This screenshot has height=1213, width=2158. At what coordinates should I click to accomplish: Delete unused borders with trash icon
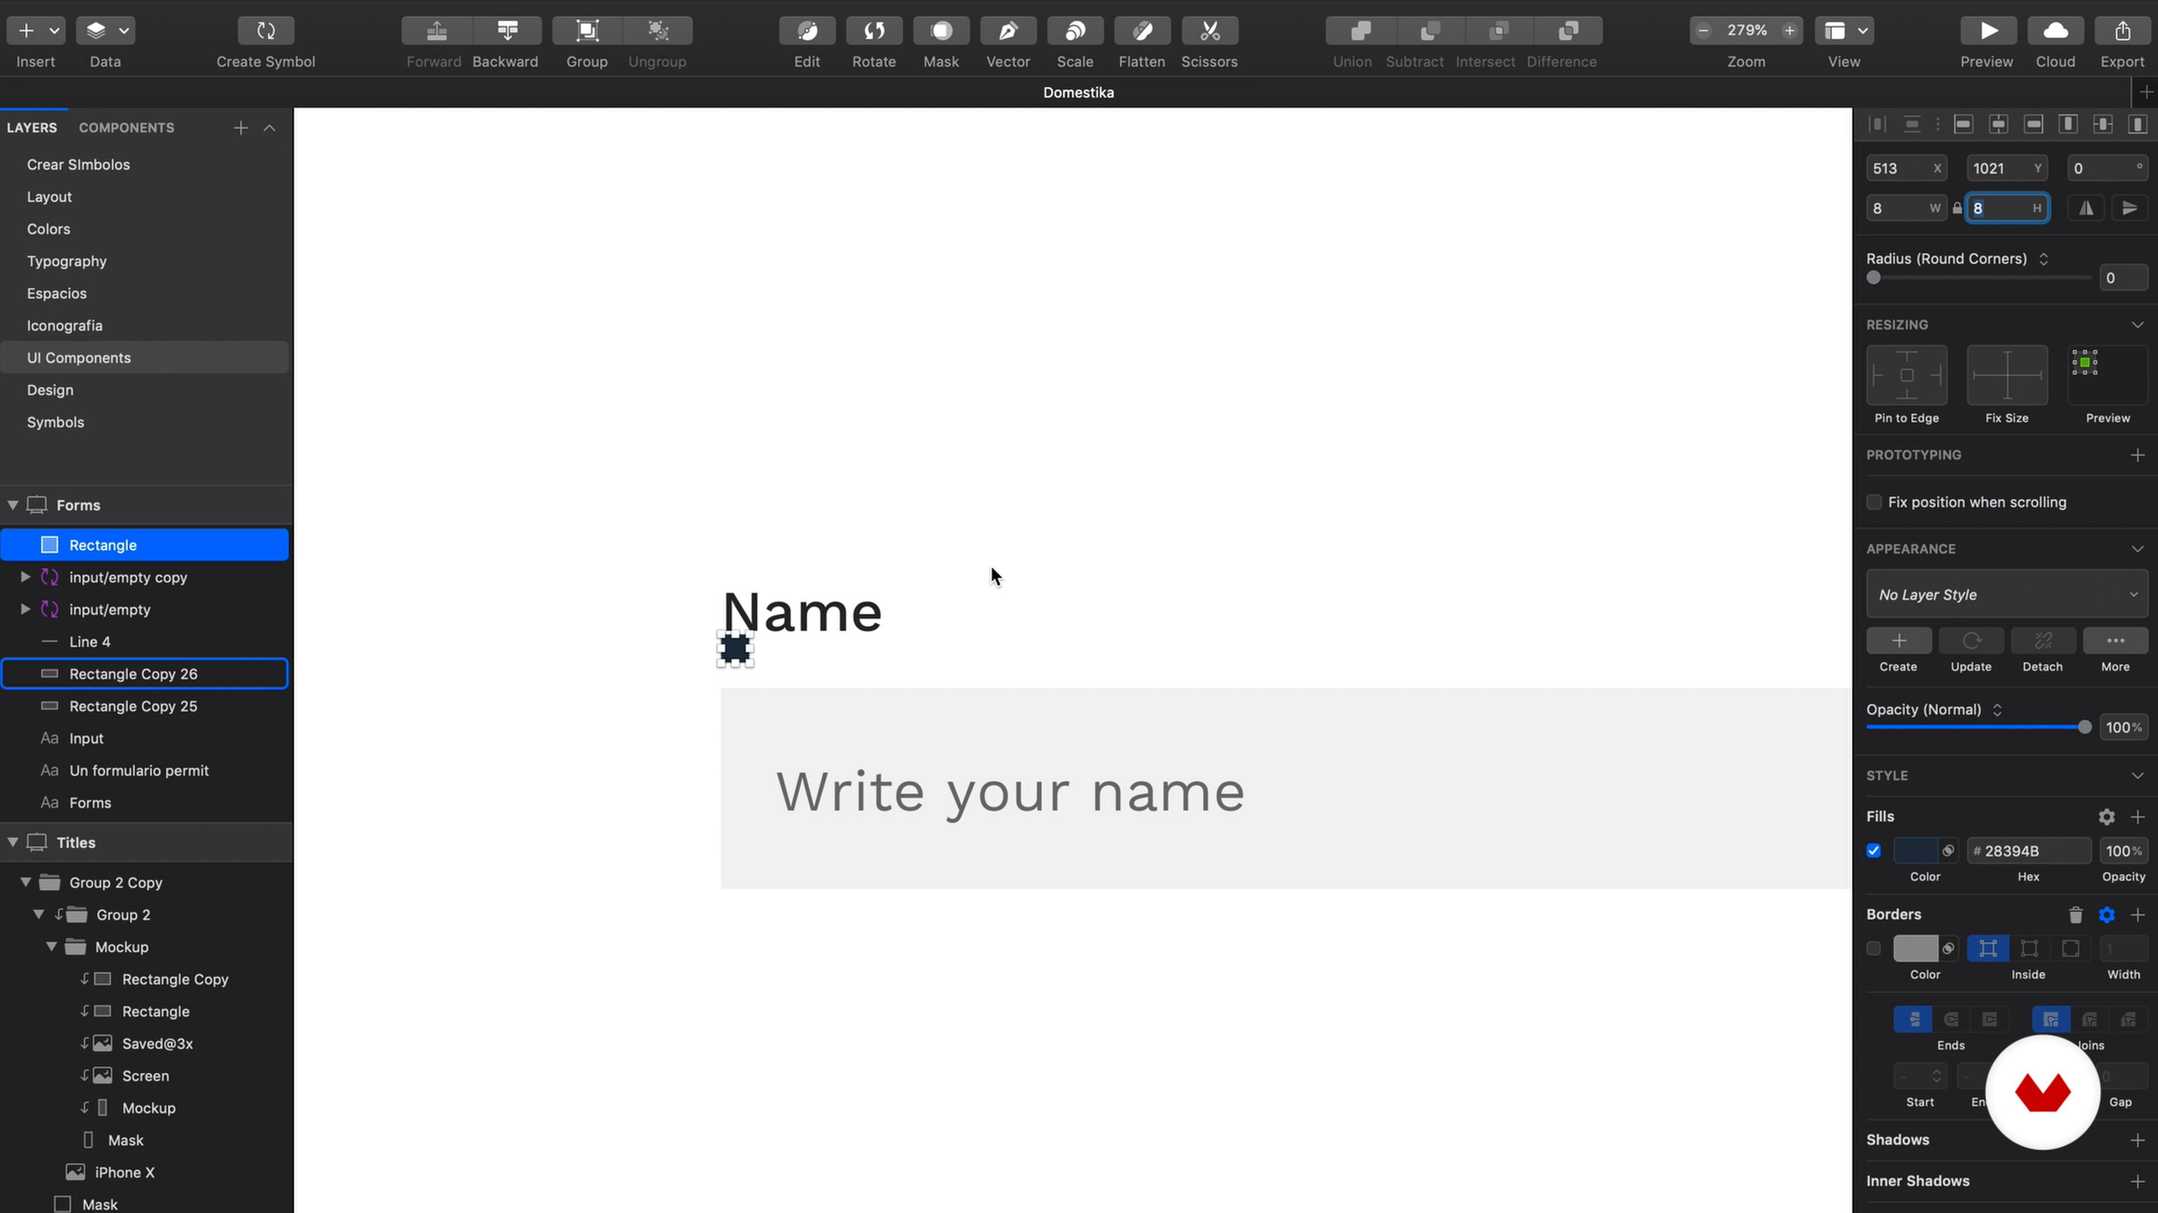point(2076,915)
